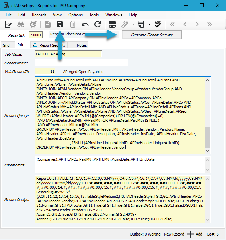Go to next record arrow
Image resolution: width=226 pixels, height=240 pixels.
point(197,24)
